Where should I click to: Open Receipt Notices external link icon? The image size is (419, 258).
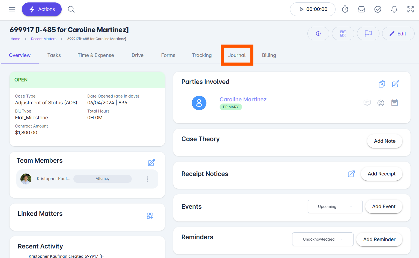[x=351, y=174]
